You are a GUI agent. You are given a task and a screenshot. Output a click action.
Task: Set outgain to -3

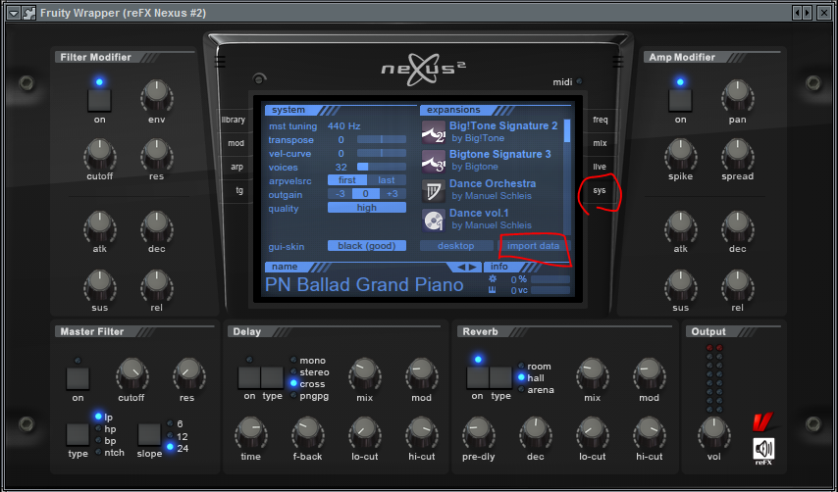(340, 194)
